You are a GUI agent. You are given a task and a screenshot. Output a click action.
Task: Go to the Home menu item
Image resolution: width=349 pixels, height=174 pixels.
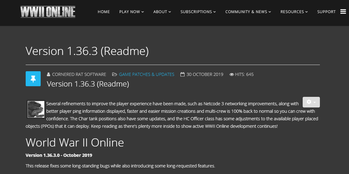(x=104, y=12)
